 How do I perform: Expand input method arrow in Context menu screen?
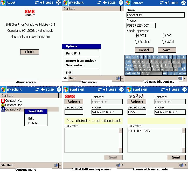tap(60, 165)
